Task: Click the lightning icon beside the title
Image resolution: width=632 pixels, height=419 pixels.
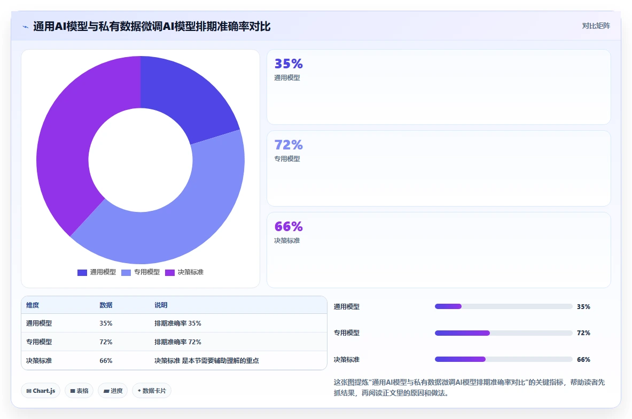Action: (26, 27)
